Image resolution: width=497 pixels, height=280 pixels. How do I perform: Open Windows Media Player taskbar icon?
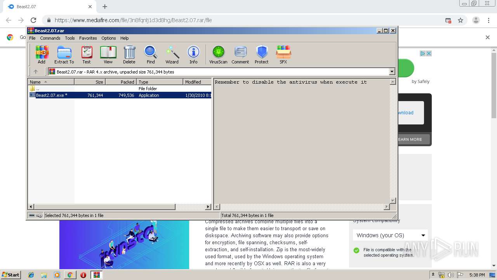coord(57,275)
